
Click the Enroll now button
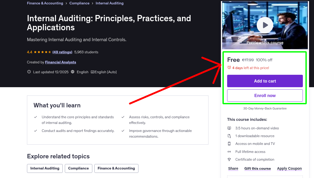pos(265,95)
